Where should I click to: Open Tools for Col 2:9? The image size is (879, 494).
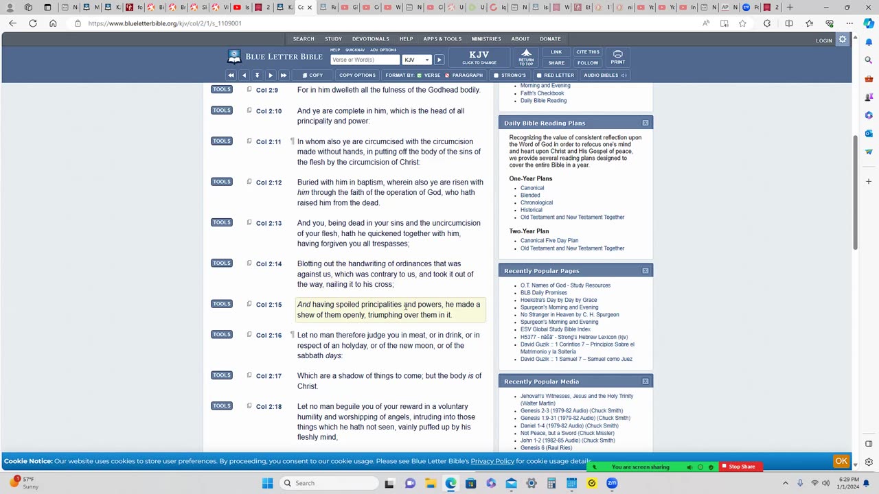coord(222,89)
